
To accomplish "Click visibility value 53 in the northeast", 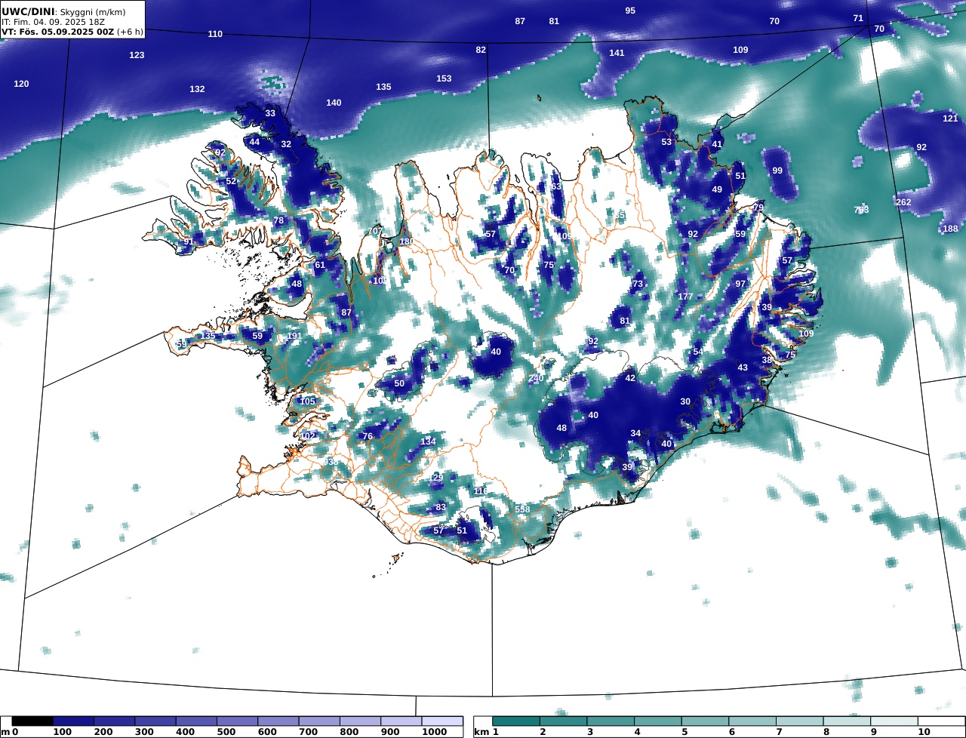I will tap(666, 142).
